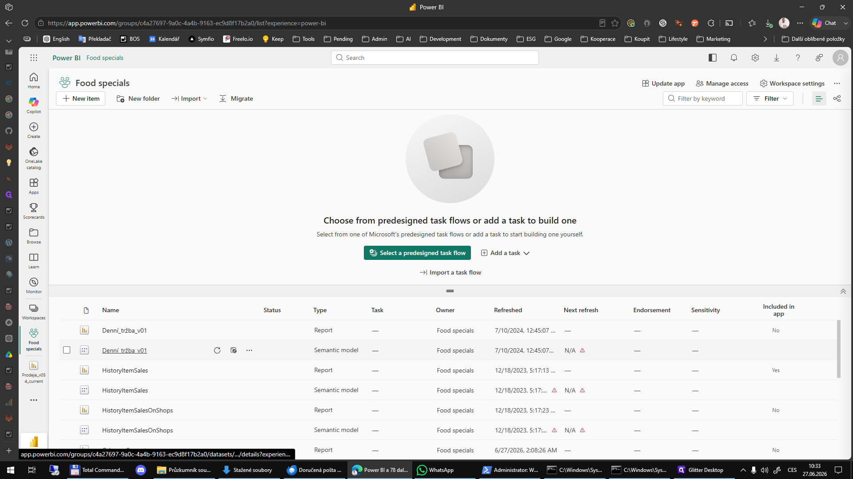Schedule refresh for Denní_tržba_v01 semantic model
Screen dimensions: 853x479
click(x=234, y=350)
